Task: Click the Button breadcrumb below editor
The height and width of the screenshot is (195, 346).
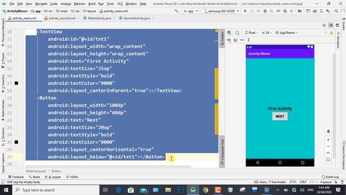Action: [56, 171]
